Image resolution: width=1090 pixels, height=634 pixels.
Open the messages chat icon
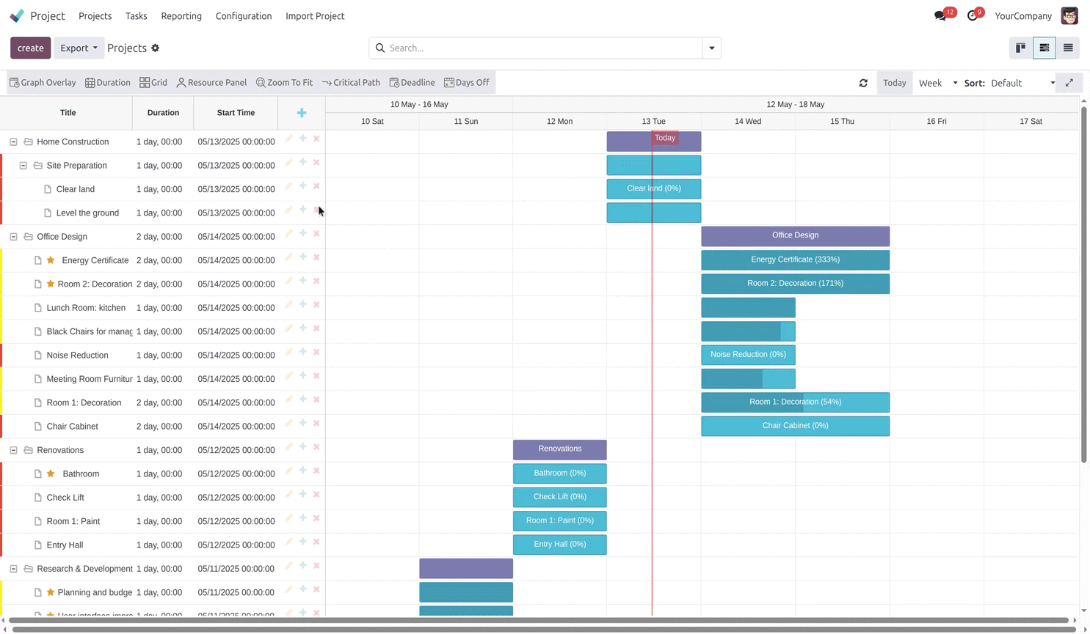tap(940, 16)
